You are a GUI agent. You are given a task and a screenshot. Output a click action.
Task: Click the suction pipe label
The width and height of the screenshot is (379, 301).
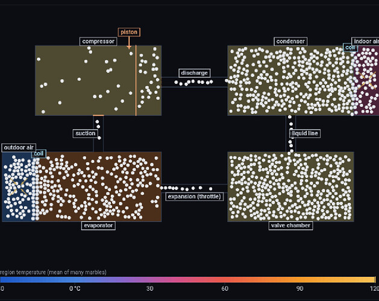[86, 133]
